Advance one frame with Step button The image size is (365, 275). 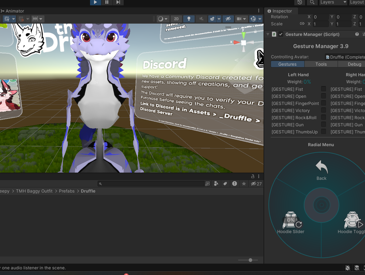click(118, 2)
